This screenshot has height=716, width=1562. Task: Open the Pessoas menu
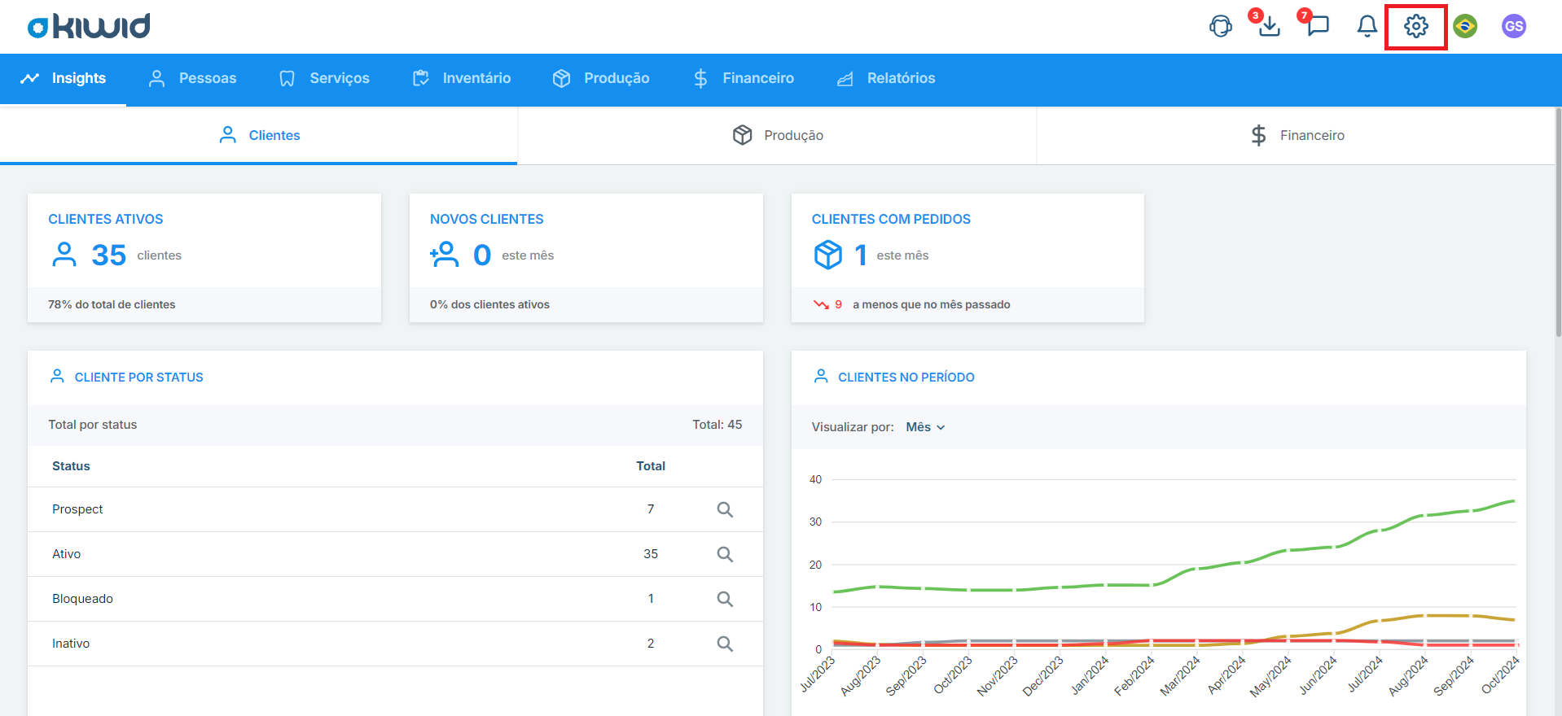[x=192, y=78]
